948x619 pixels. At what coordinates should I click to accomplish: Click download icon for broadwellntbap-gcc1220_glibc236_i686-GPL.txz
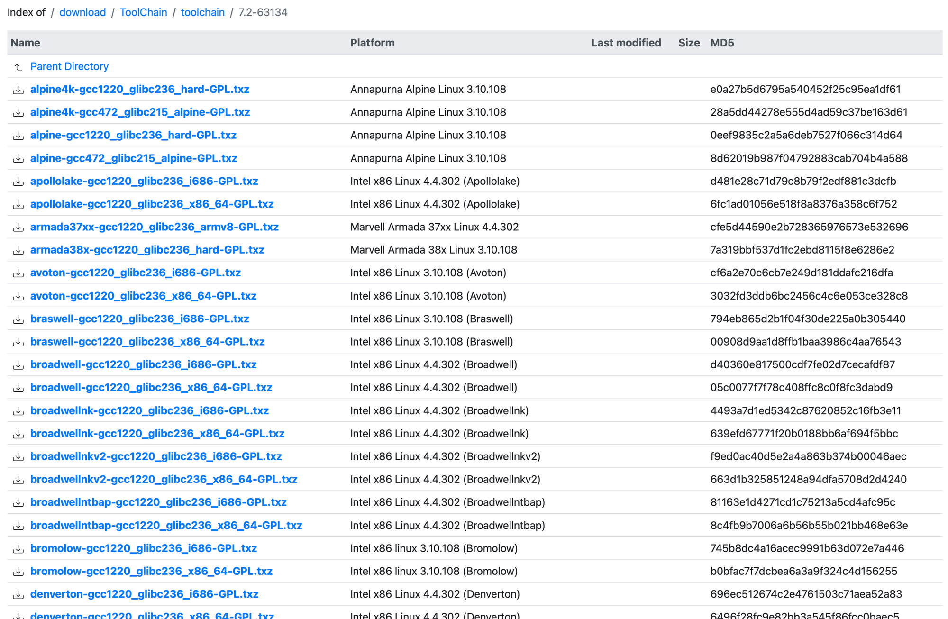tap(18, 502)
